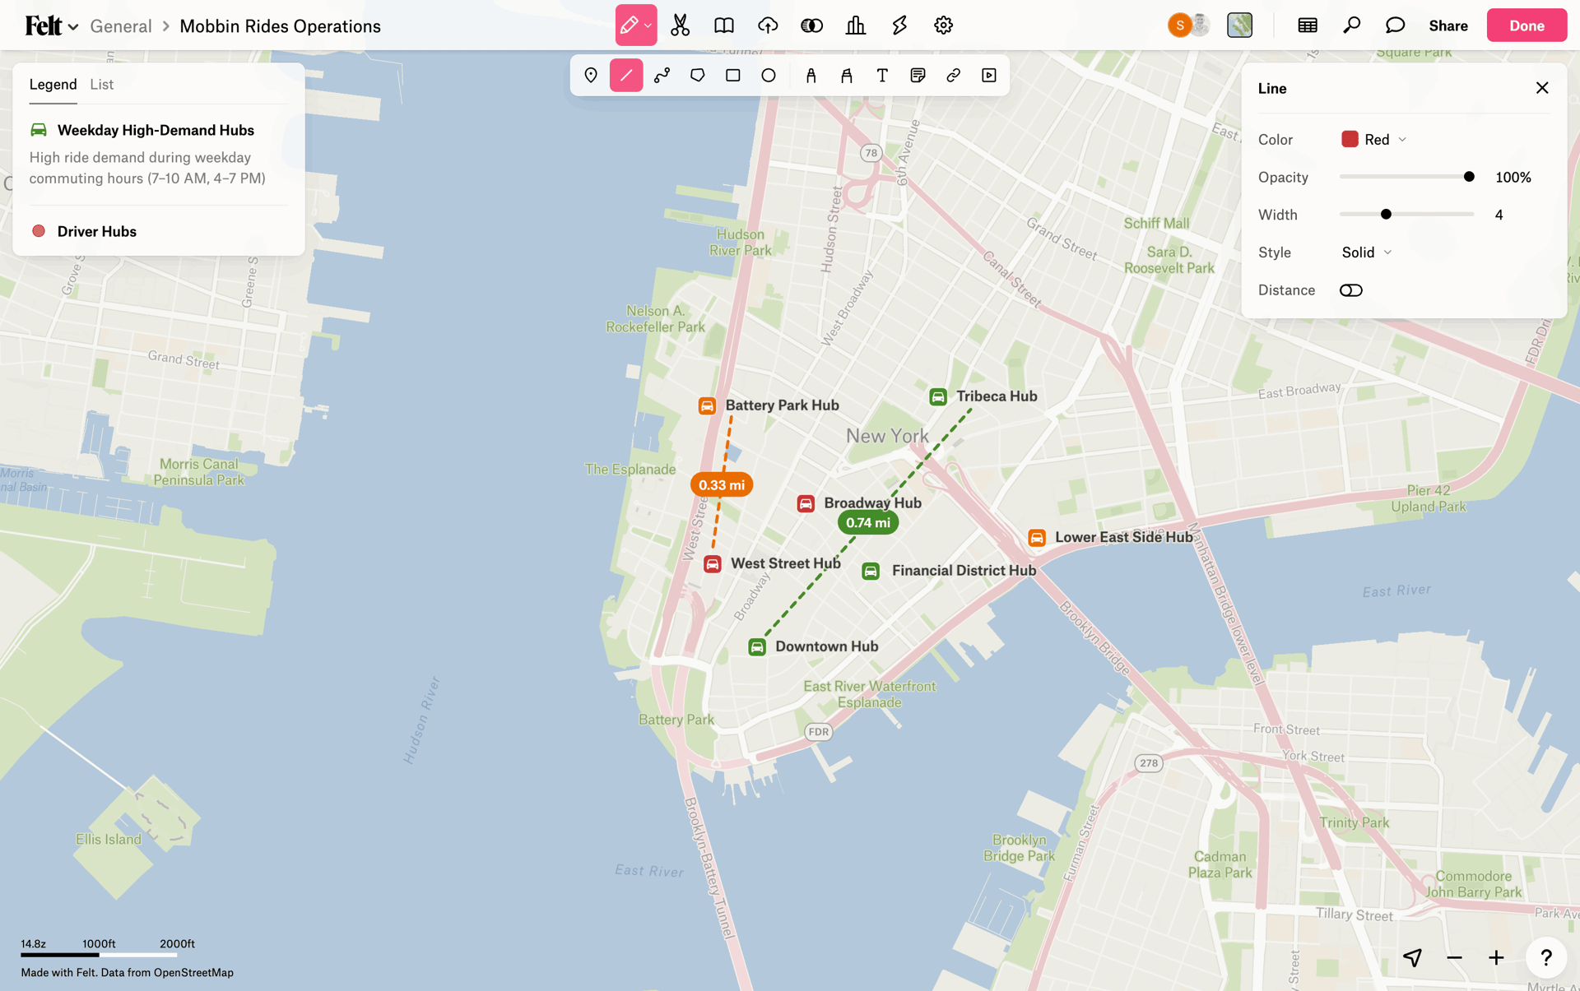Click the Done button
The width and height of the screenshot is (1580, 991).
point(1527,25)
